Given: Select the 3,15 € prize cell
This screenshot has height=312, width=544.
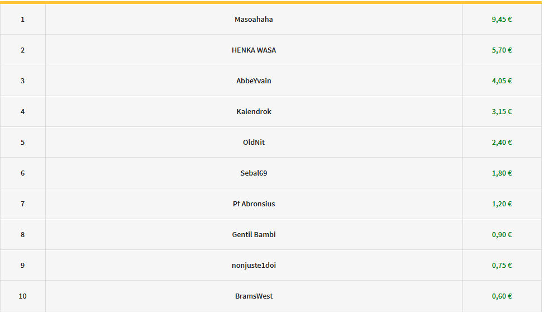Looking at the screenshot, I should (x=502, y=112).
